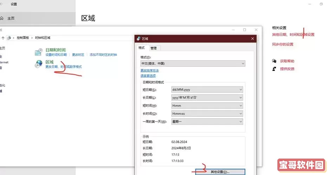Click the home icon beside 主页
This screenshot has width=328, height=175.
click(x=2, y=18)
